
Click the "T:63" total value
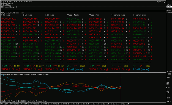tap(148, 66)
